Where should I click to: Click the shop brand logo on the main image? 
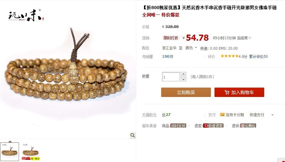26,15
